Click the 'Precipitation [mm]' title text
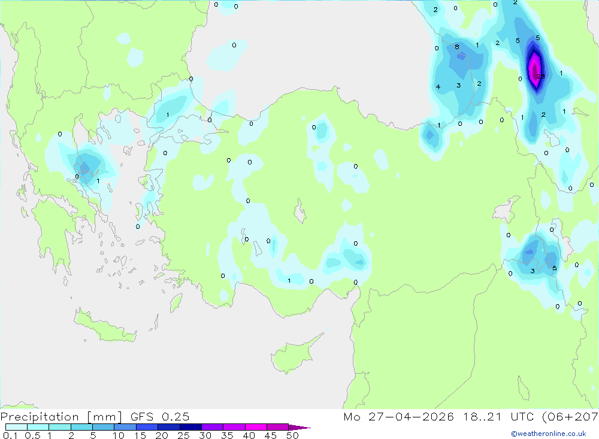Image resolution: width=599 pixels, height=439 pixels. [61, 417]
